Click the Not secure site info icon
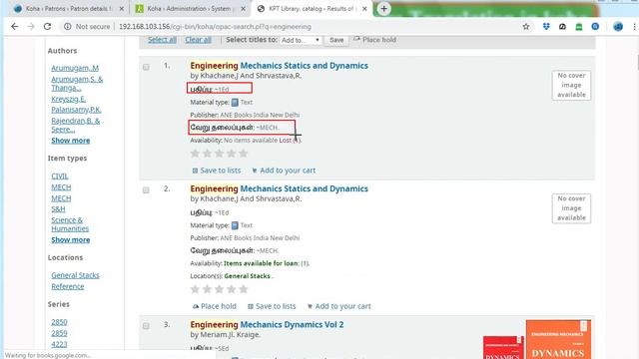The width and height of the screenshot is (639, 359). 67,27
